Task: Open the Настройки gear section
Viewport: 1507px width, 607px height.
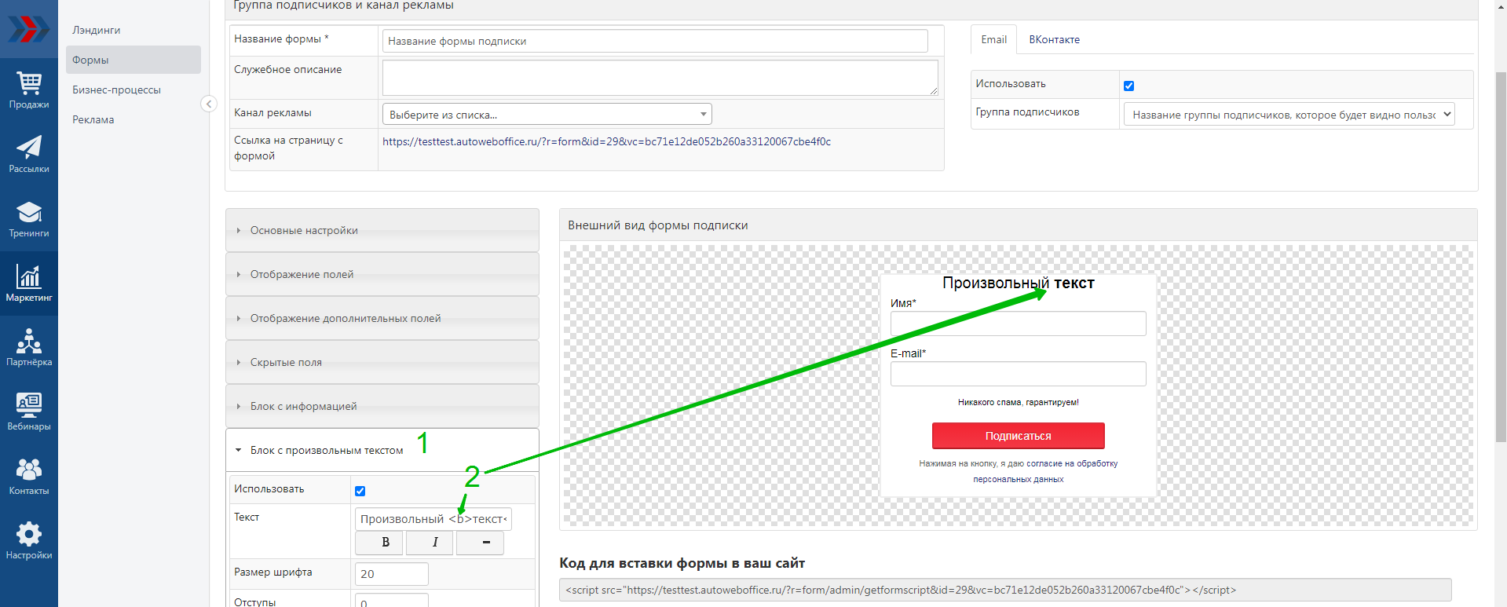Action: point(29,541)
